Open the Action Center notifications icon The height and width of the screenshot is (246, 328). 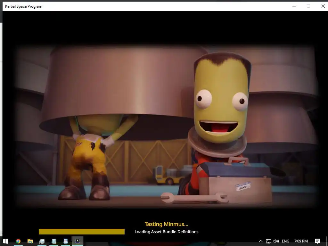[317, 241]
